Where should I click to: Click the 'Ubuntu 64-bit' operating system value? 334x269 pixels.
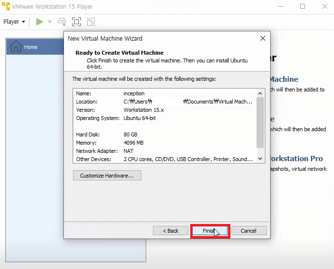point(140,118)
